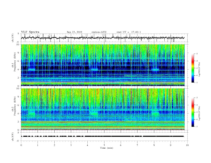The width and height of the screenshot is (211, 163).
Task: Click the ch.1 "Frequency (kHz)" axis label
Action: 15,62
